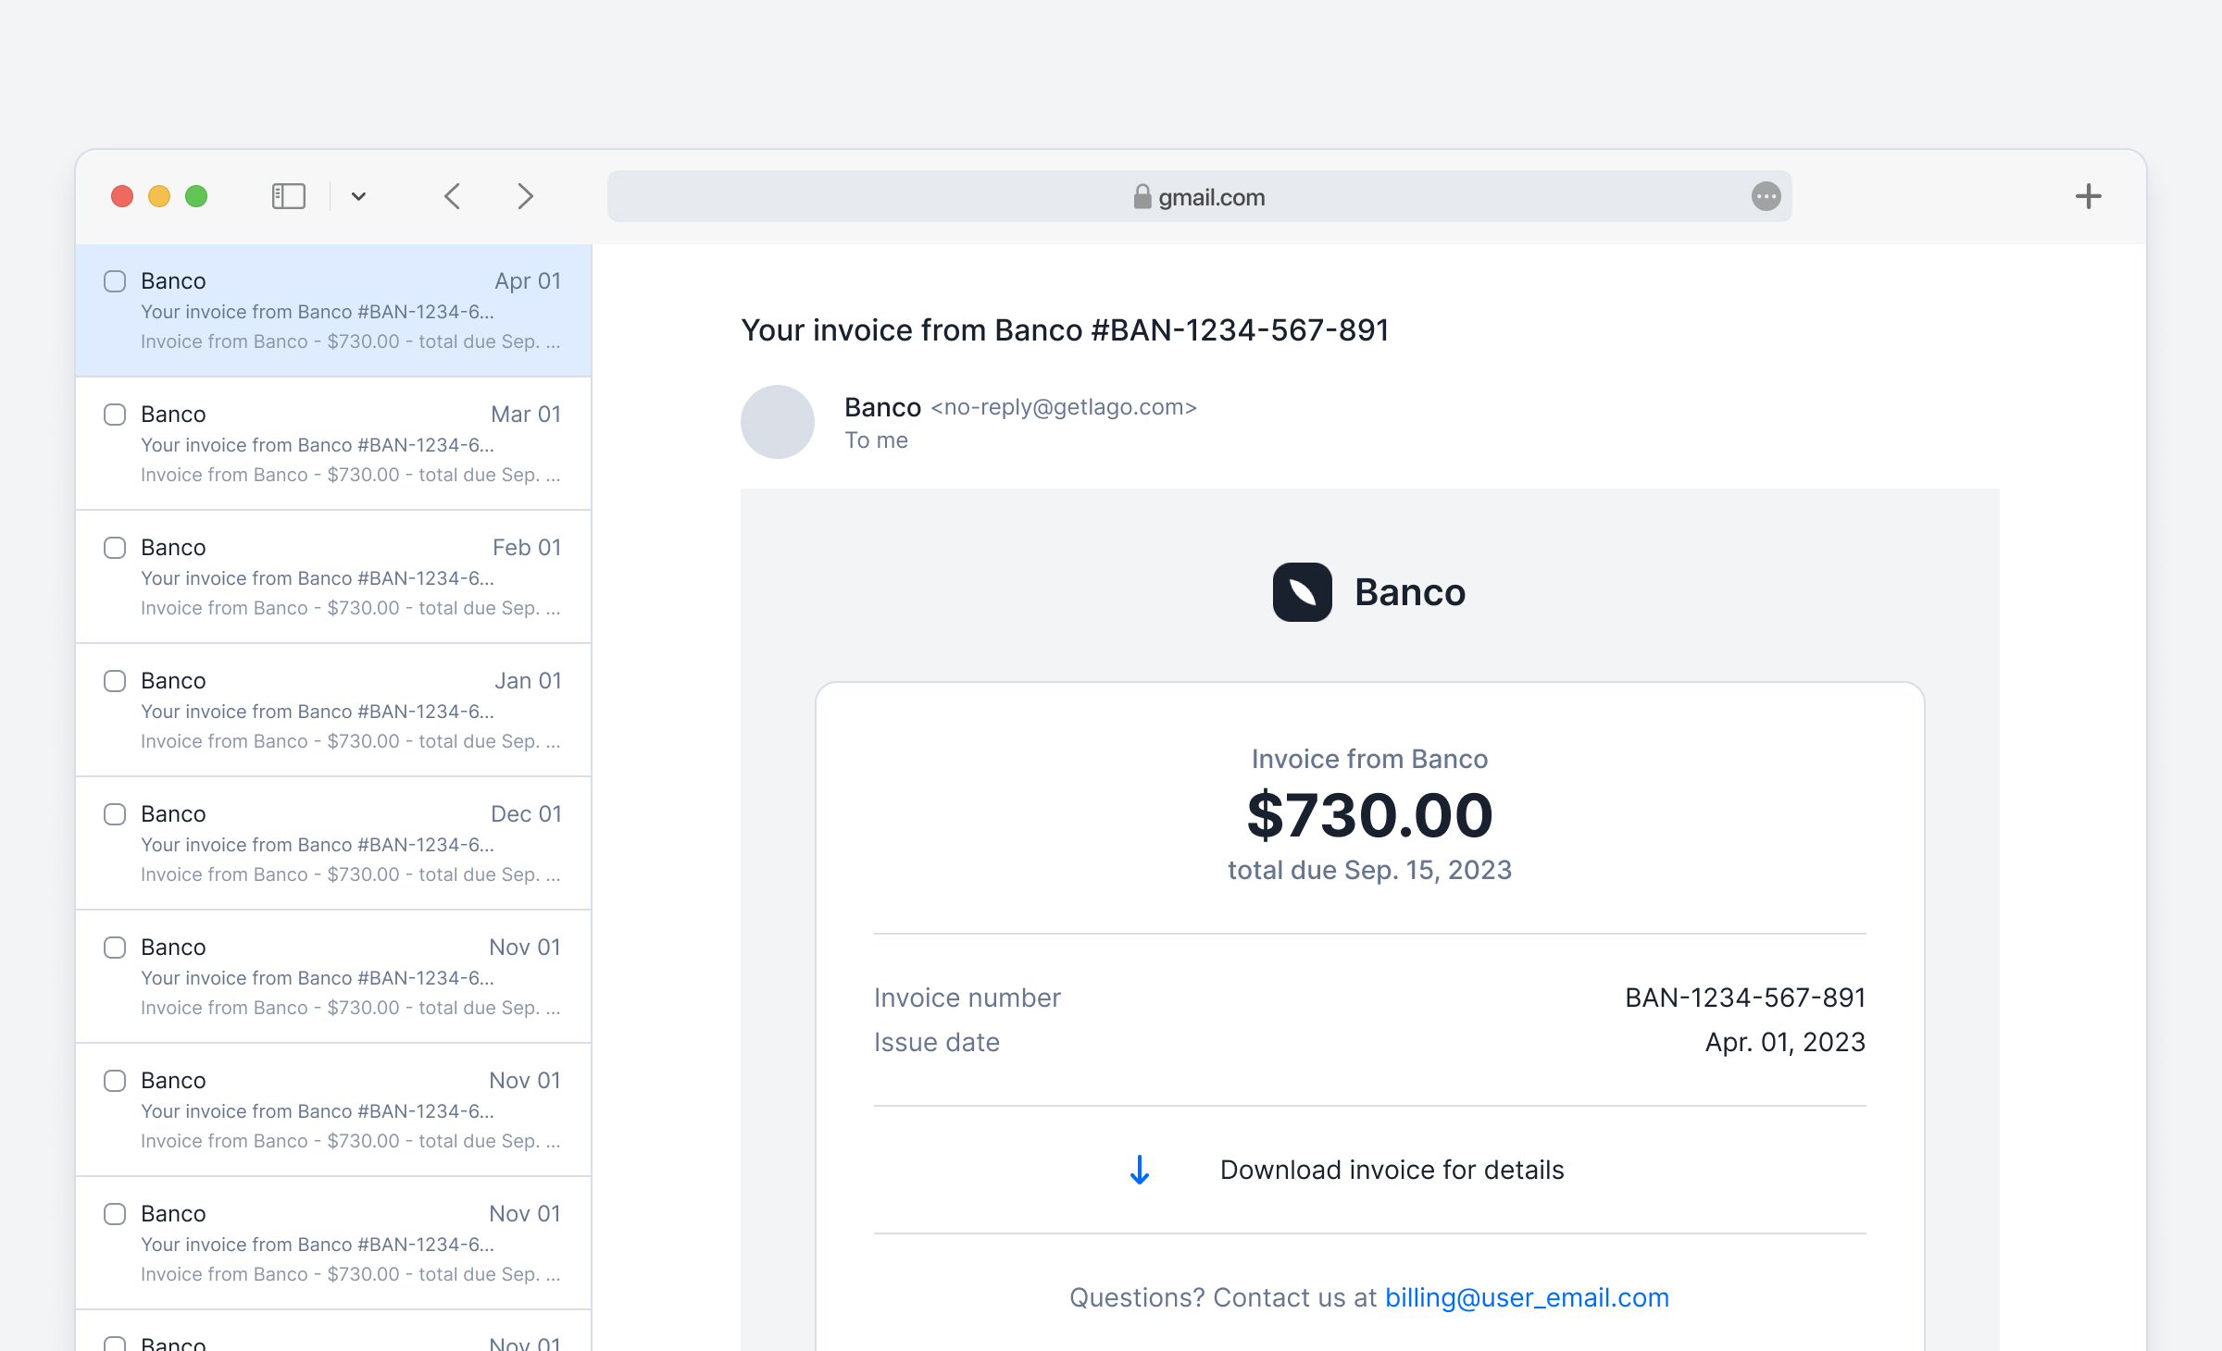Viewport: 2222px width, 1351px height.
Task: Click the browser forward arrow
Action: (525, 196)
